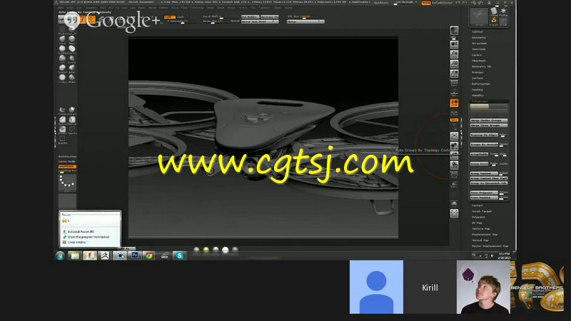Expand the Masking sub-palette
The width and height of the screenshot is (571, 321).
pos(477,90)
